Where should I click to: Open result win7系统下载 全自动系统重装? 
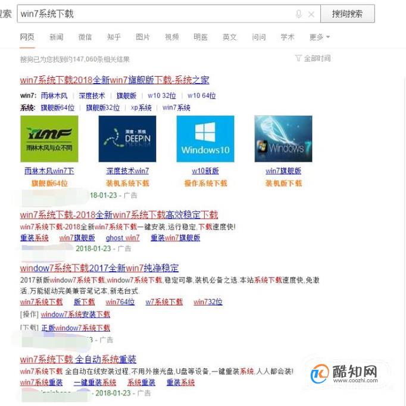[78, 360]
